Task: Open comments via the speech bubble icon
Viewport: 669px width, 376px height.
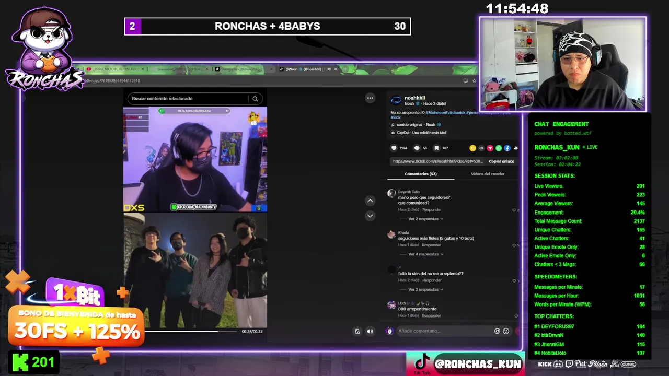Action: pos(417,148)
